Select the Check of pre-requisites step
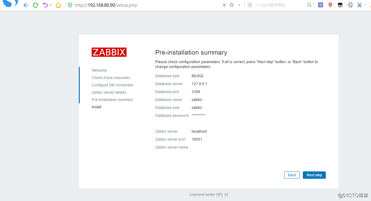The height and width of the screenshot is (201, 371). 111,78
